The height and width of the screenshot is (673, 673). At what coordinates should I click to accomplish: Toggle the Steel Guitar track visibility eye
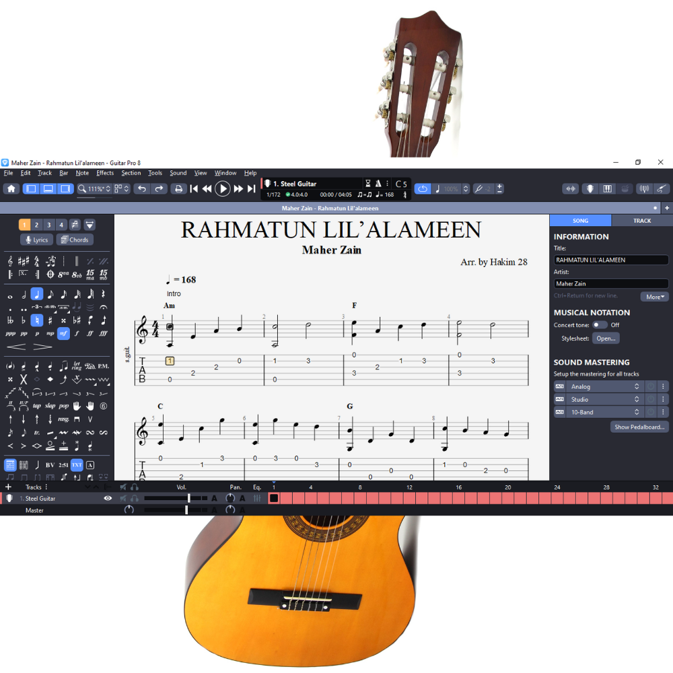(108, 498)
